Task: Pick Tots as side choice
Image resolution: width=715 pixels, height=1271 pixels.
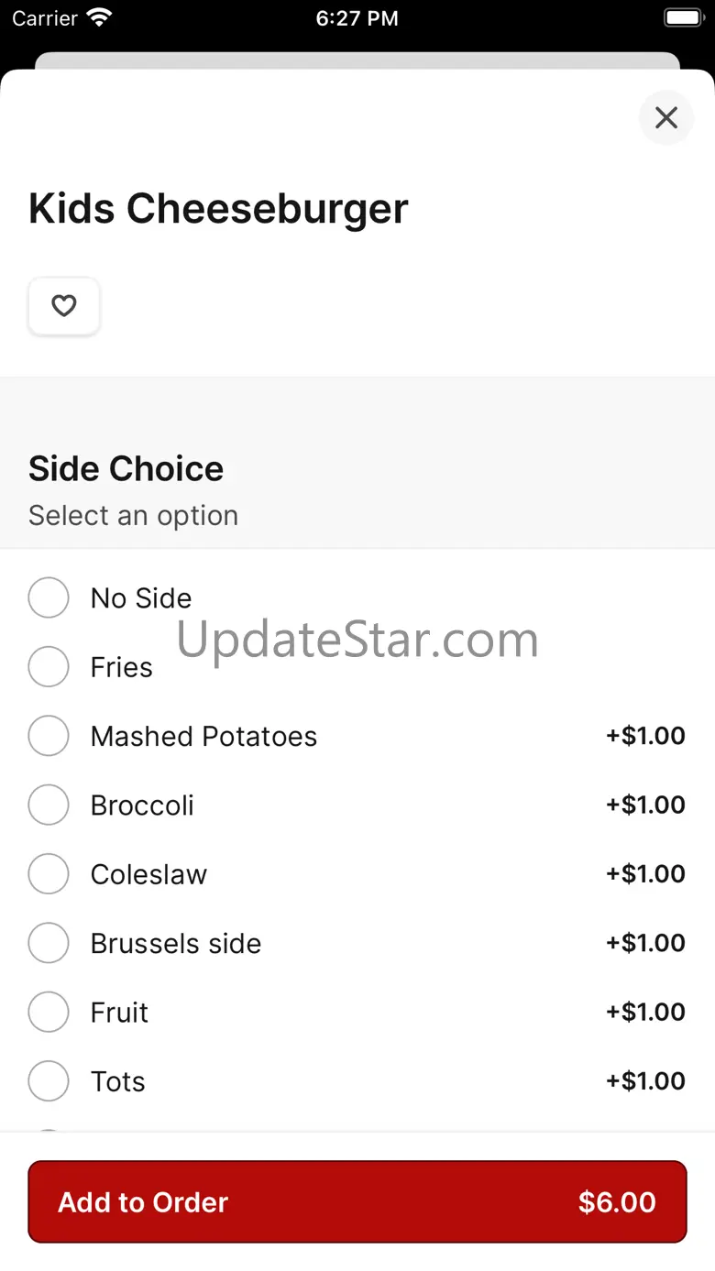Action: coord(49,1081)
